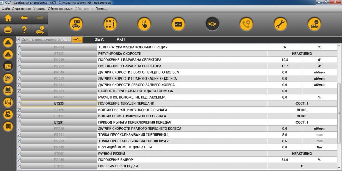The height and width of the screenshot is (171, 342).
Task: Click the P value of ПОЛ.РЫЧ.ПЕР.ПЕРЕДАЧ
Action: pos(302,166)
